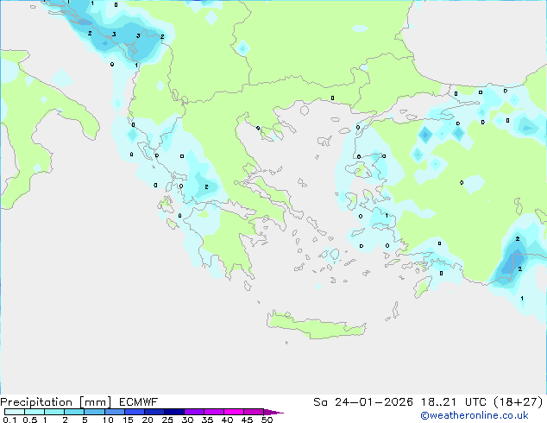Select the ECMWF model label
This screenshot has height=423, width=547.
(139, 402)
